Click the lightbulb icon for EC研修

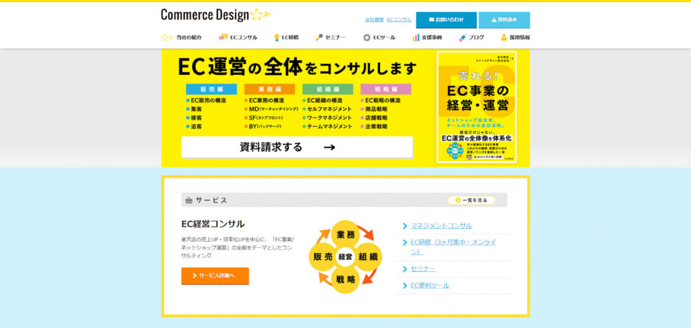click(277, 38)
